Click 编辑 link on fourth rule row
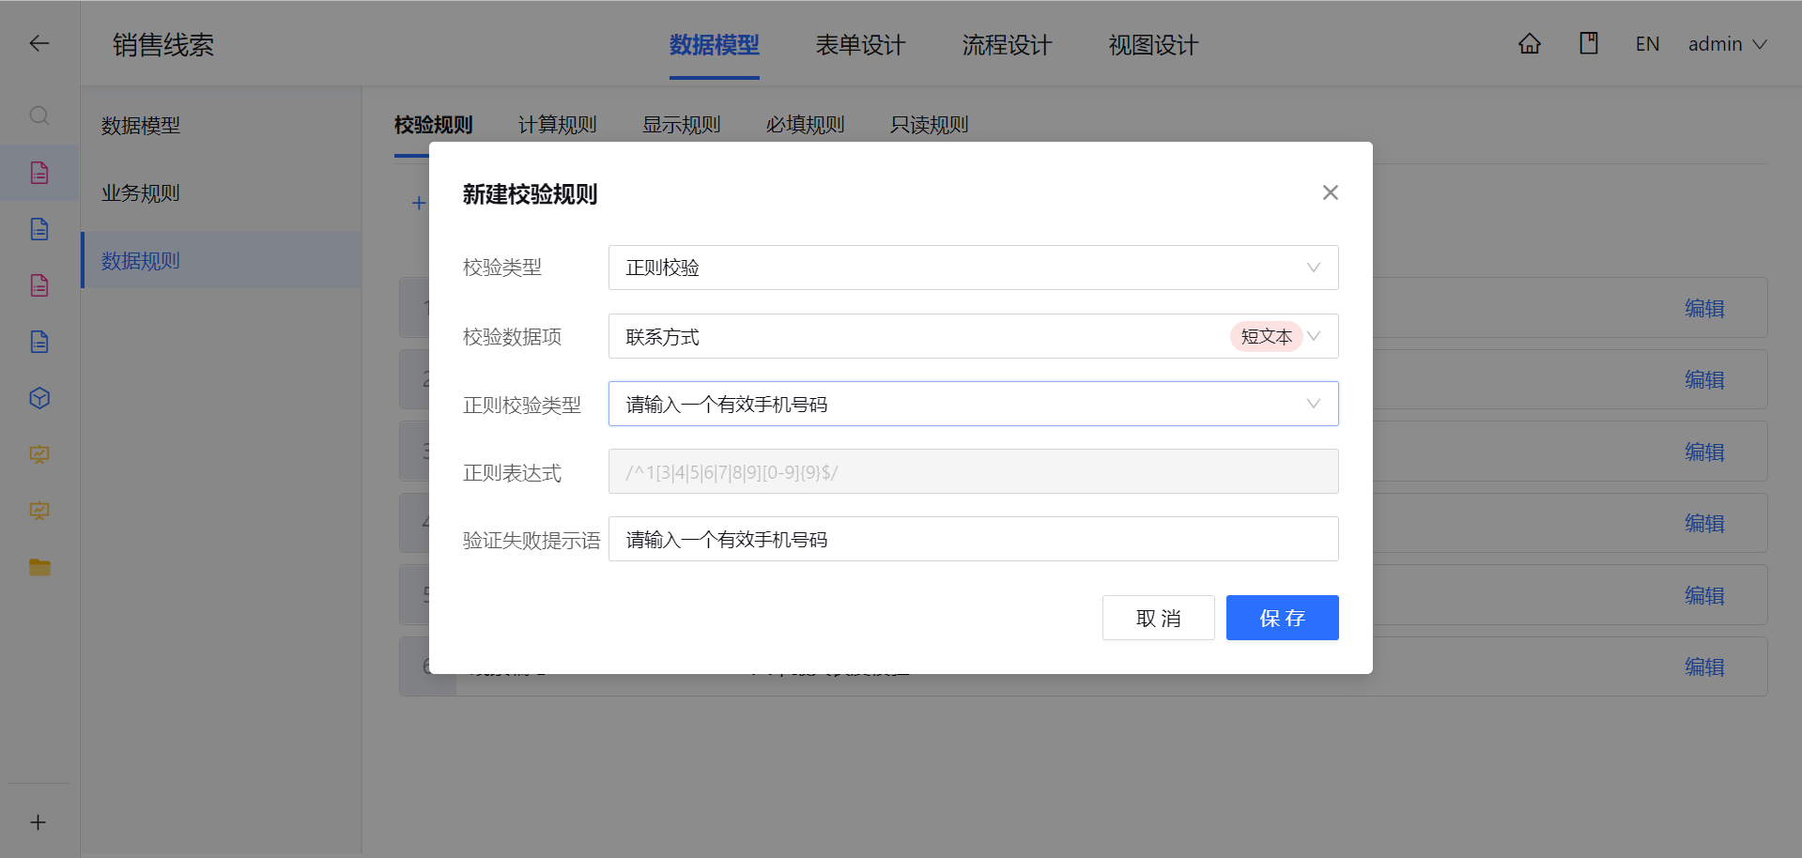Viewport: 1802px width, 858px height. [1704, 523]
